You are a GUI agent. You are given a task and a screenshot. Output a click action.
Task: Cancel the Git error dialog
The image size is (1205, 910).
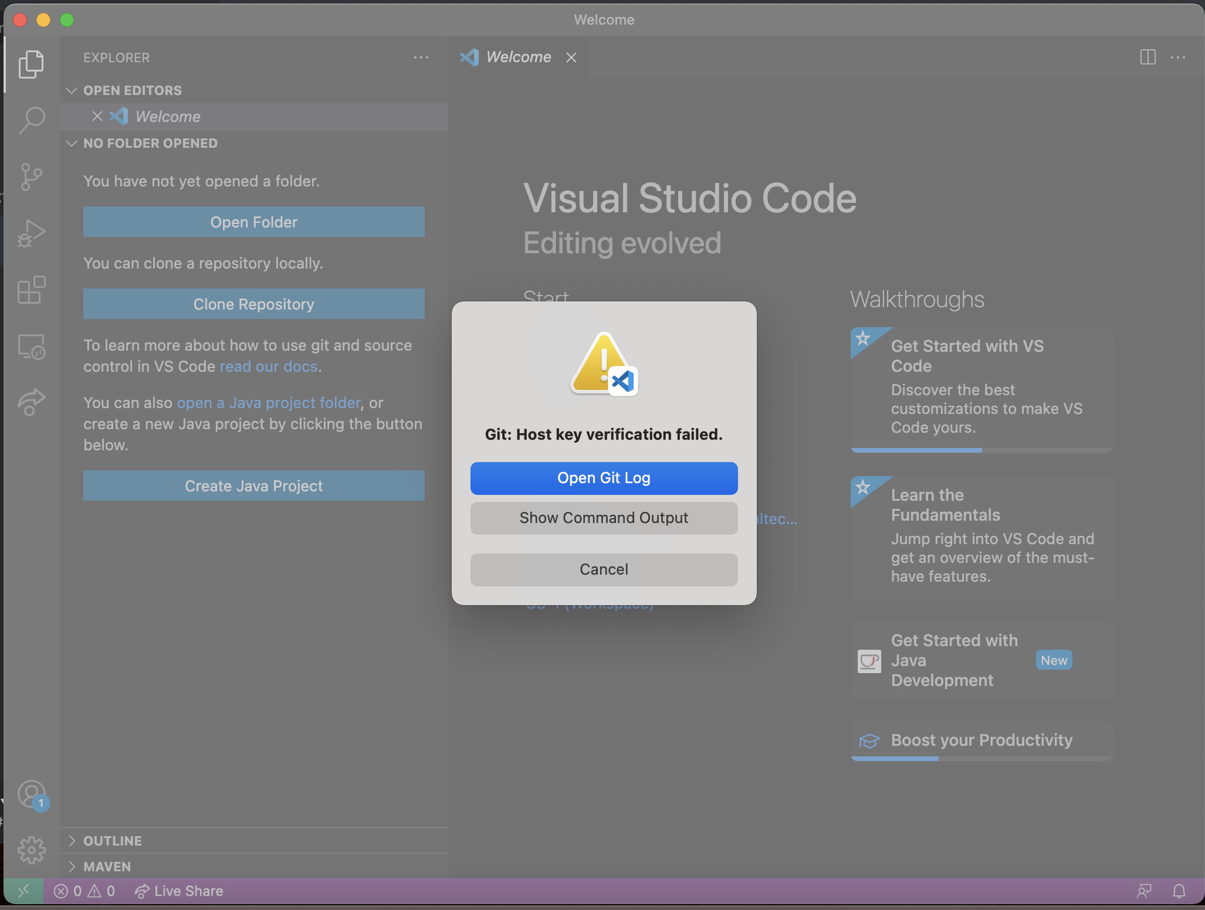click(604, 569)
